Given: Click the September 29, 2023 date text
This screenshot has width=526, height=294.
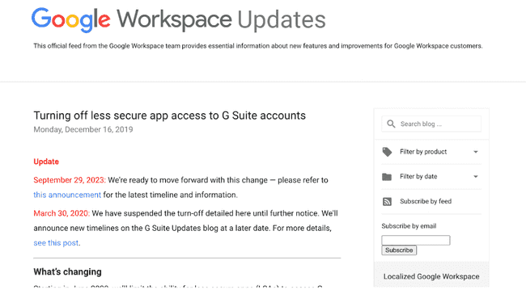Looking at the screenshot, I should point(70,180).
